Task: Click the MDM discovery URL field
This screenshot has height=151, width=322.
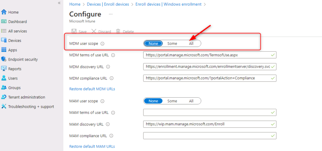Action: point(210,67)
